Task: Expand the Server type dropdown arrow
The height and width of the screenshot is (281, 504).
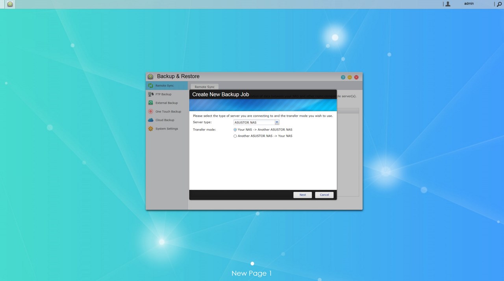Action: click(277, 122)
